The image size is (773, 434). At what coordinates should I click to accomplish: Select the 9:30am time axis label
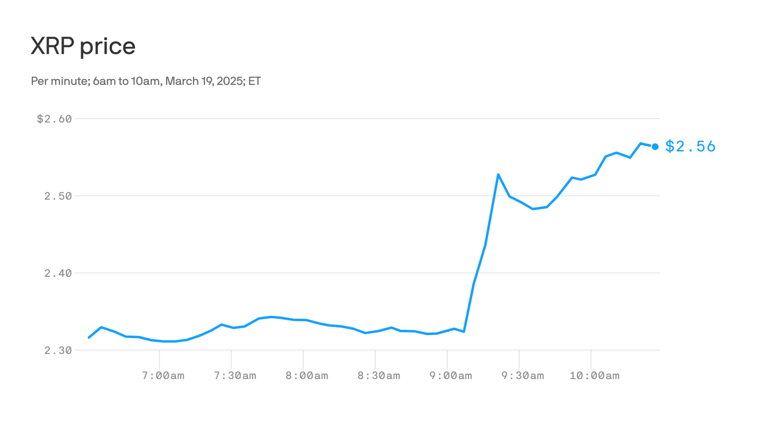(522, 376)
